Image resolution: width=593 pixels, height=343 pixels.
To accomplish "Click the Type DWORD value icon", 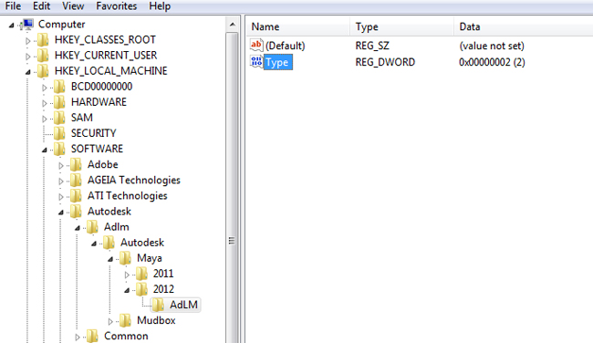I will click(x=256, y=61).
